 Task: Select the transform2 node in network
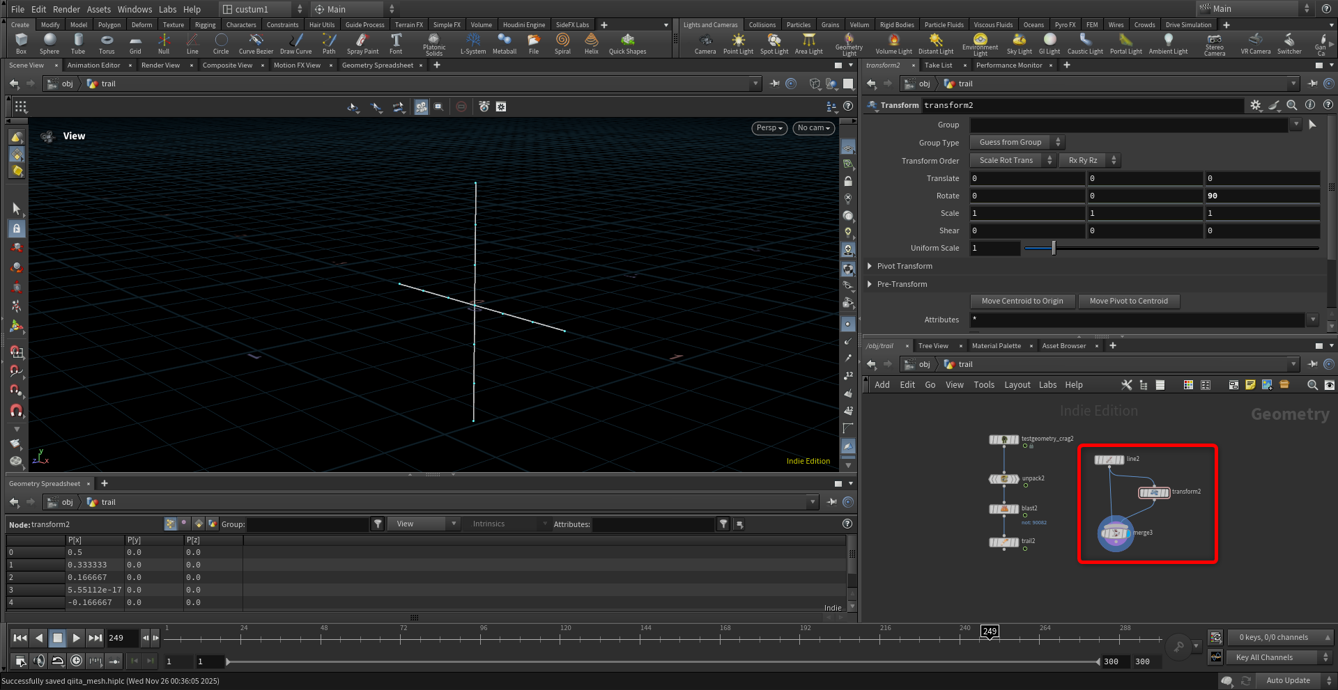[x=1153, y=493]
